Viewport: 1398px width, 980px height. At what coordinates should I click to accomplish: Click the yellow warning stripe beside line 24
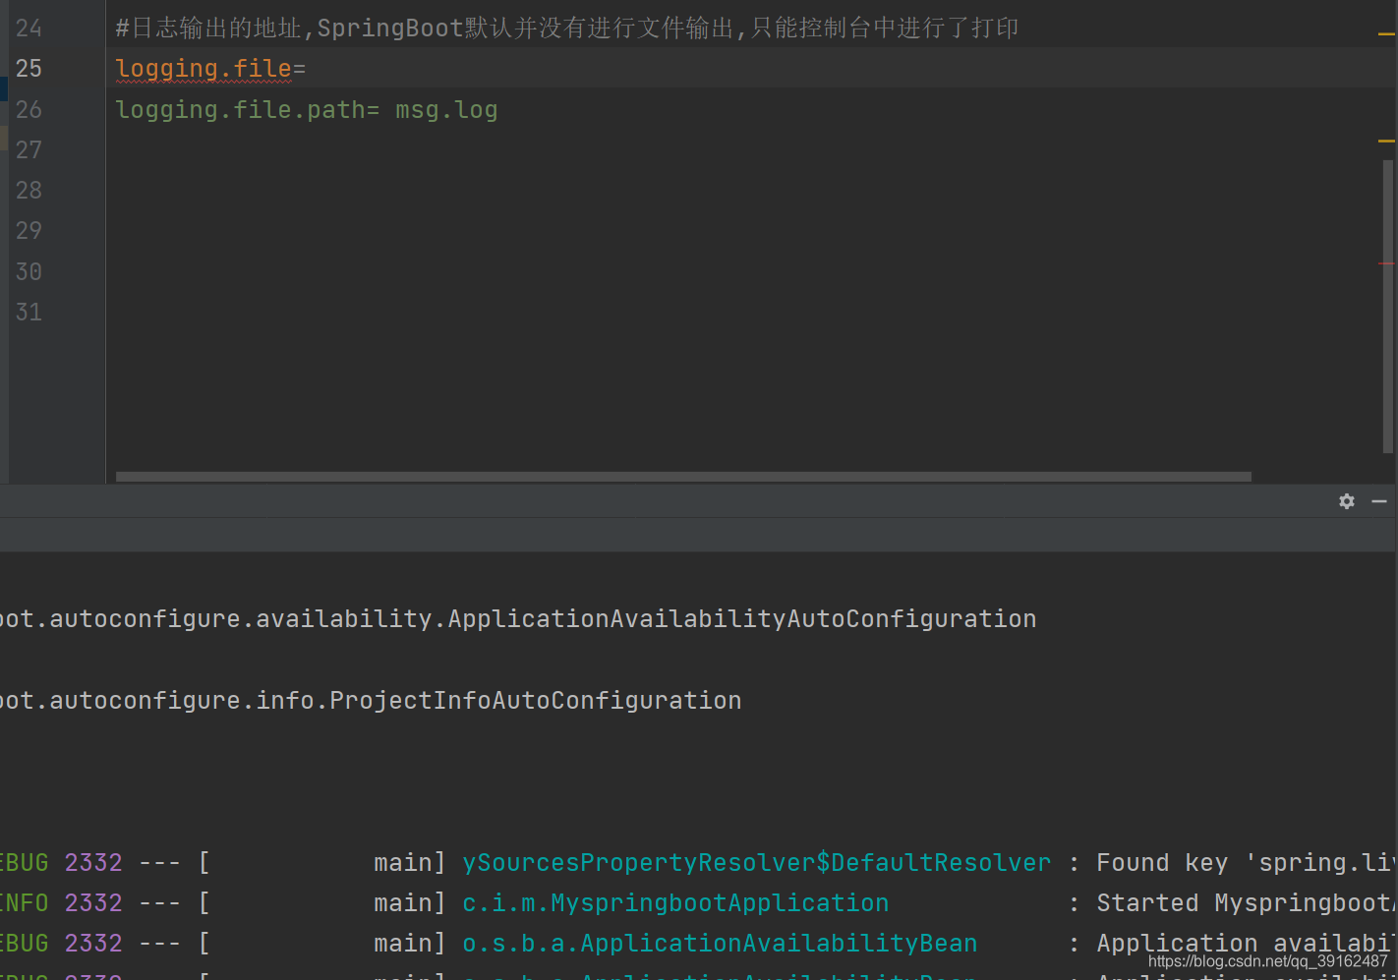click(x=1386, y=34)
